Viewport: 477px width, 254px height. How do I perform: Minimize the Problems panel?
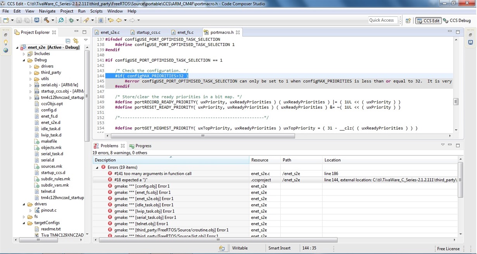(450, 145)
